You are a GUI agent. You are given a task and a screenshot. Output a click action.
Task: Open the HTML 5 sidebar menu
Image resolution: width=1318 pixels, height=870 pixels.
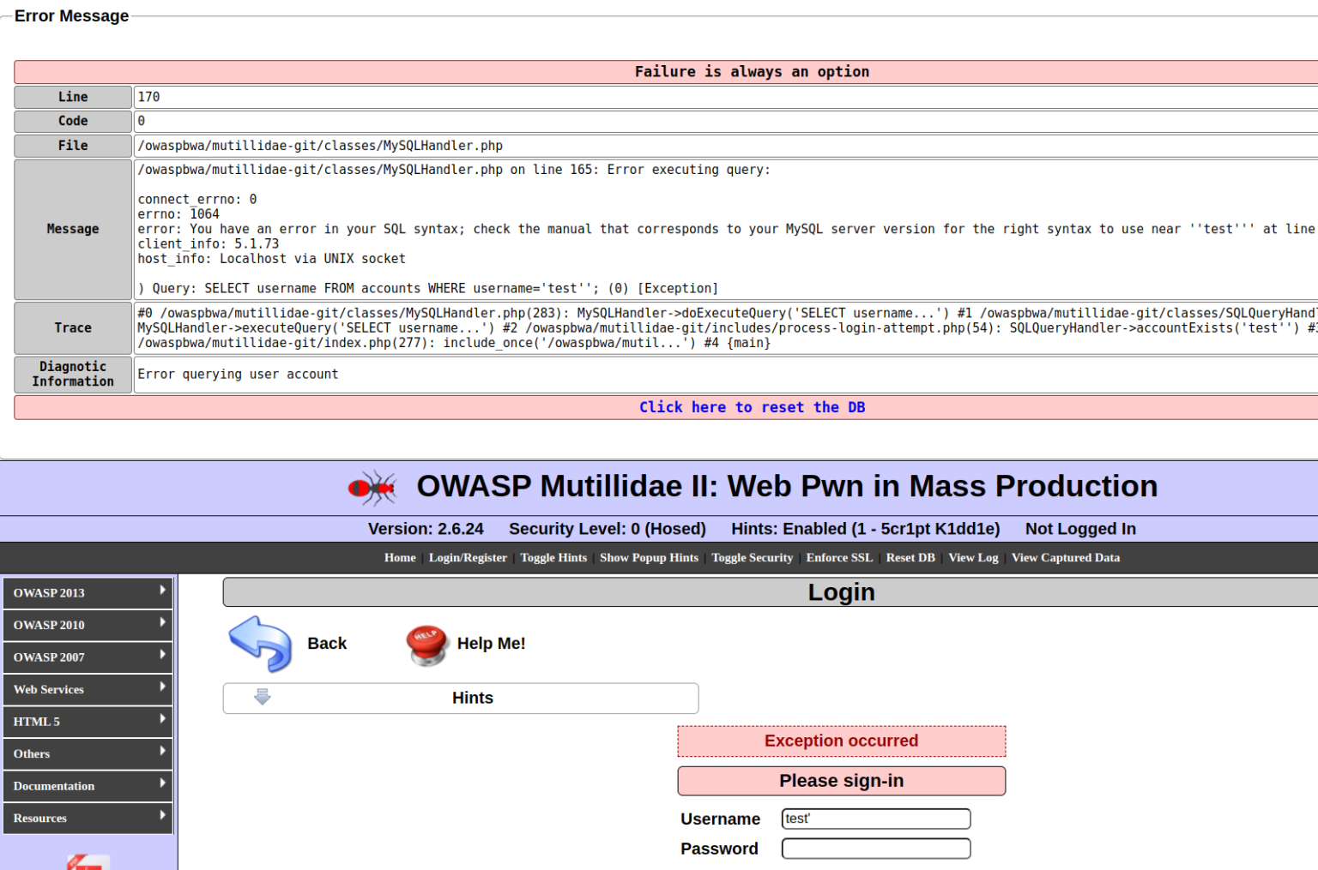point(88,722)
